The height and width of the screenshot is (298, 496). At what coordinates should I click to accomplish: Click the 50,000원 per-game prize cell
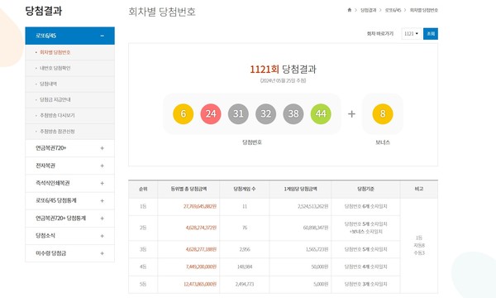[x=300, y=267]
